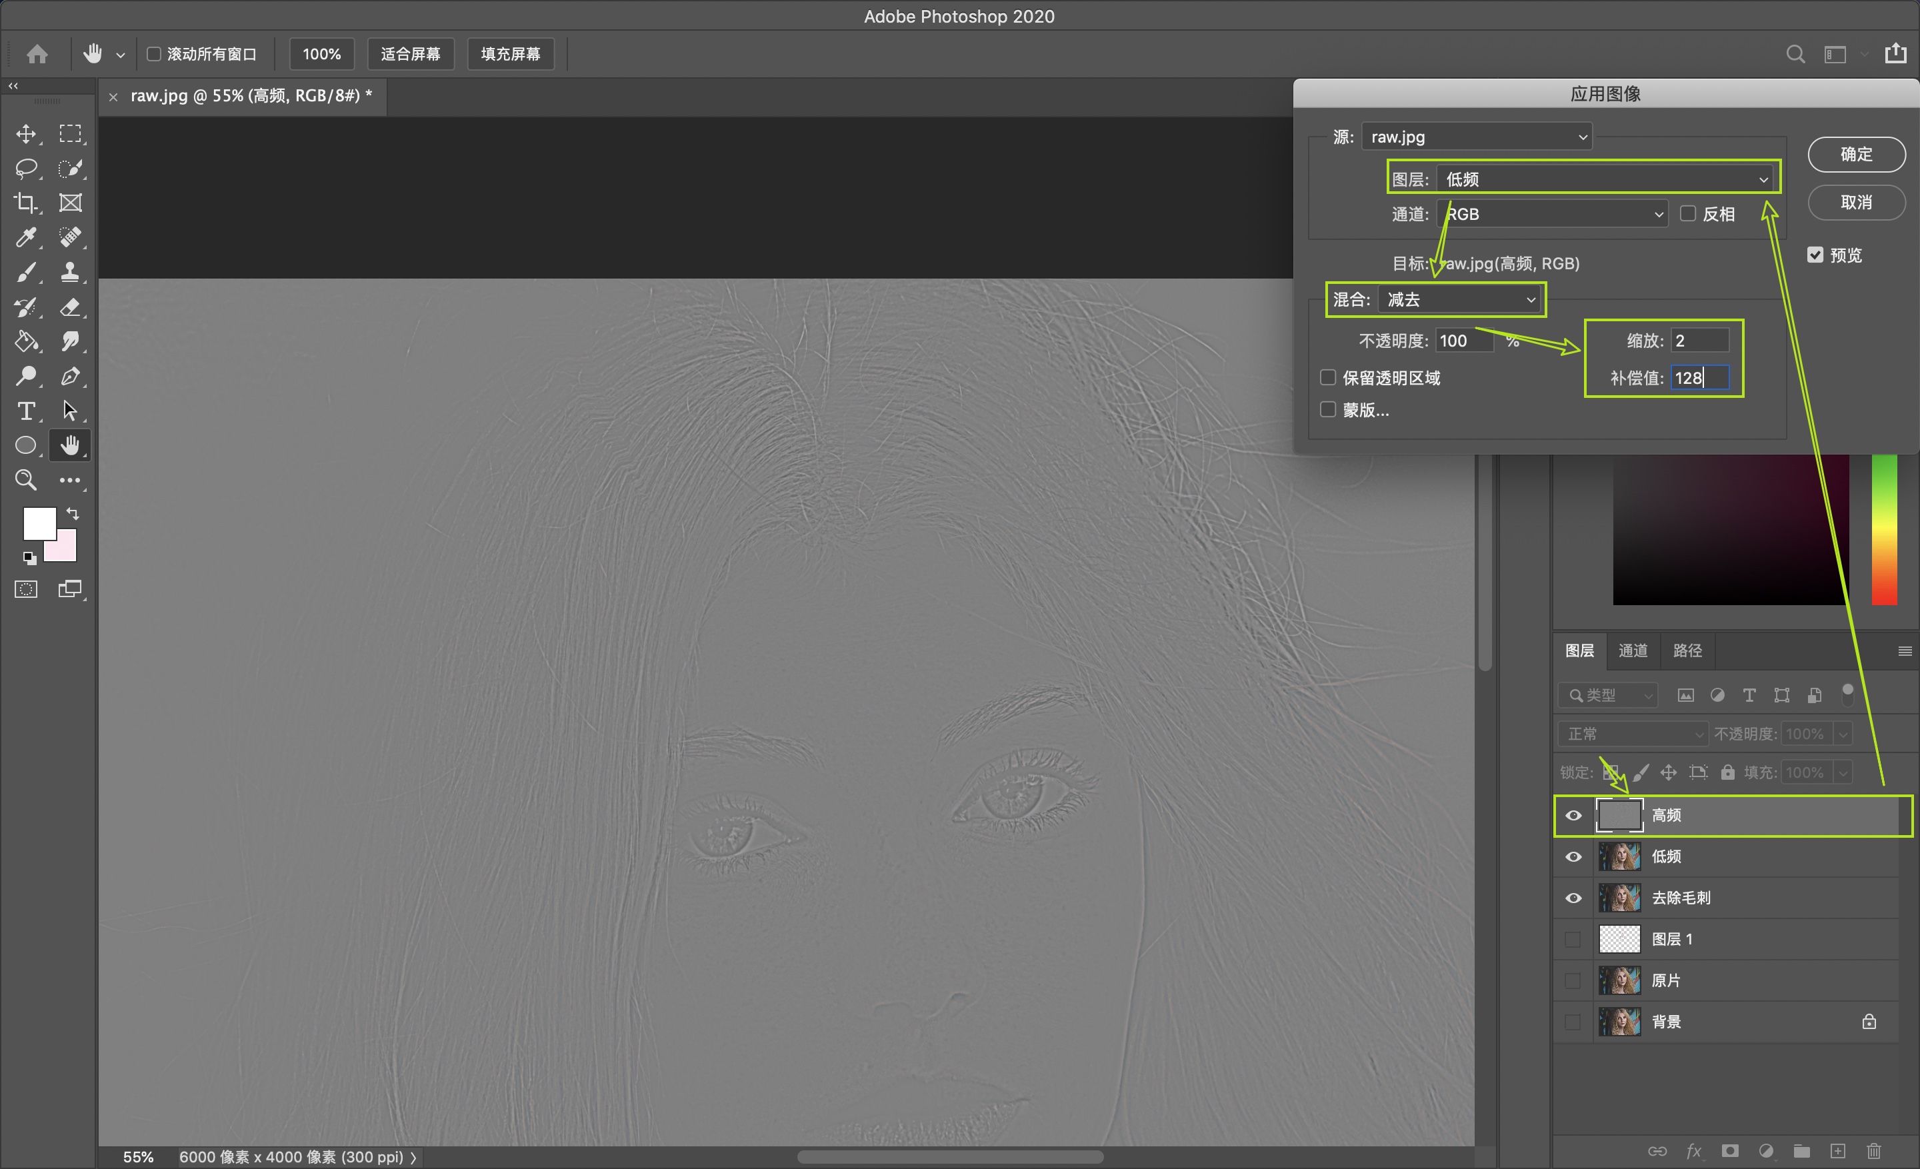1920x1169 pixels.
Task: Open the 图层 source layer dropdown
Action: (x=1607, y=179)
